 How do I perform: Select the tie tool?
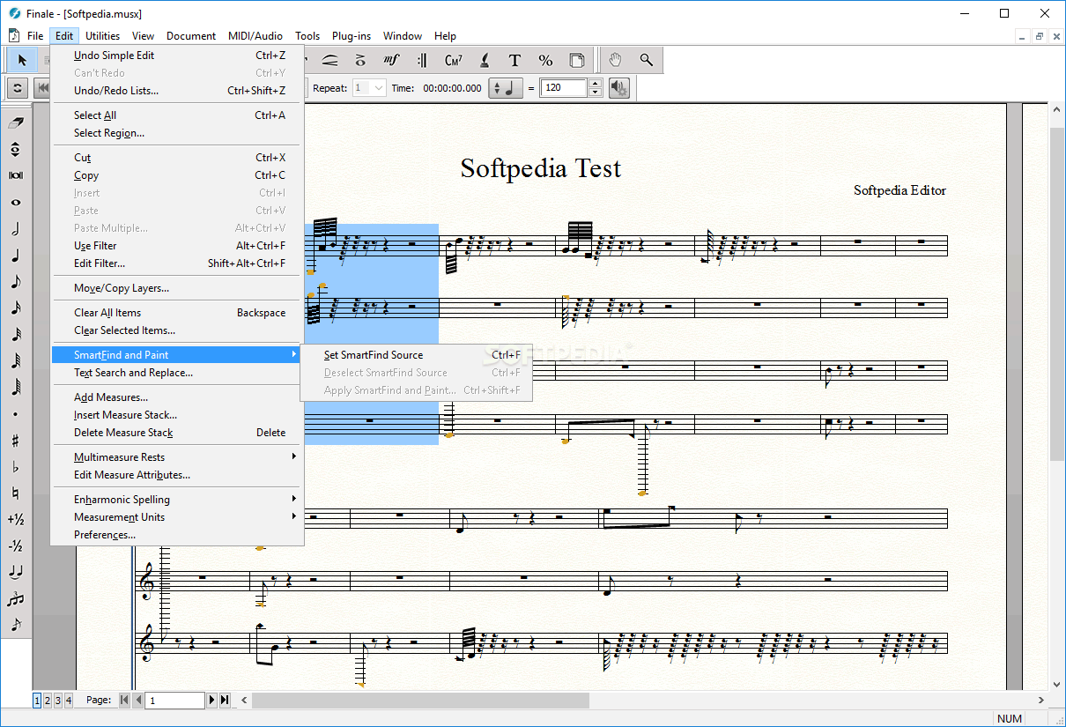(15, 573)
